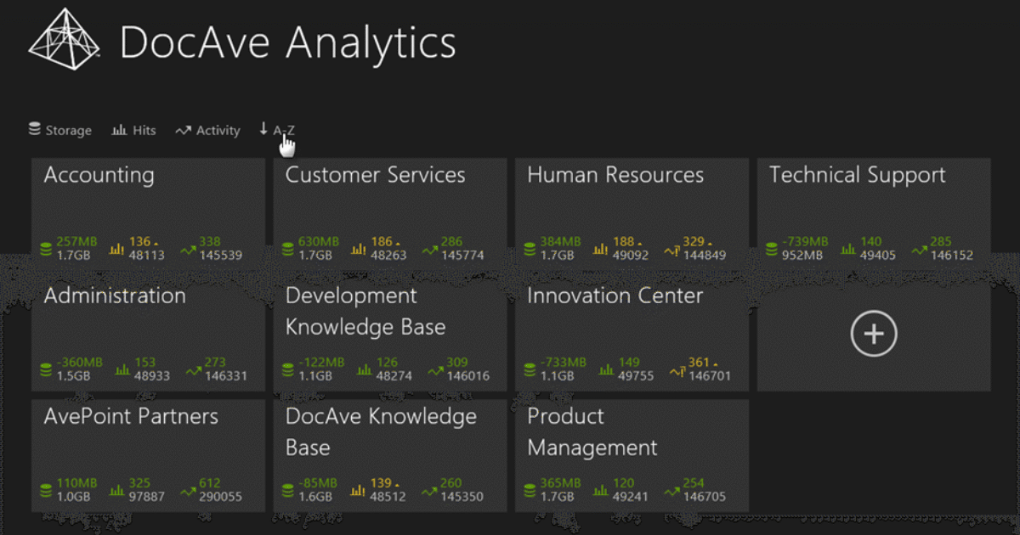
Task: Click the plus button to add a site
Action: [873, 333]
